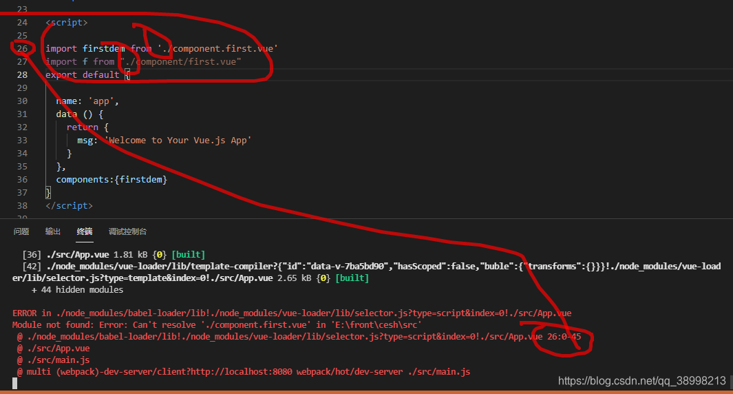The image size is (733, 394).
Task: Click the 'return {' statement
Action: point(87,127)
